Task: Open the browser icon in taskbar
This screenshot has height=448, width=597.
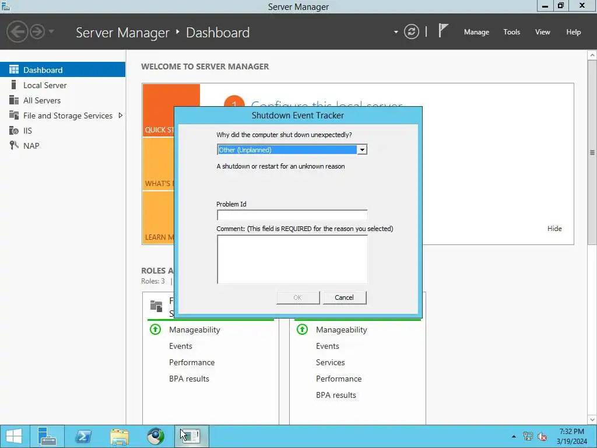Action: click(156, 436)
